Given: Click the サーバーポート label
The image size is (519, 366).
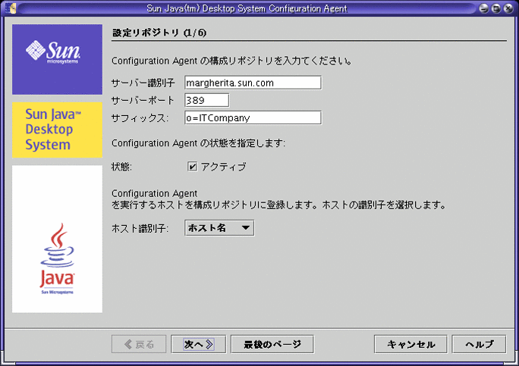Looking at the screenshot, I should click(143, 101).
